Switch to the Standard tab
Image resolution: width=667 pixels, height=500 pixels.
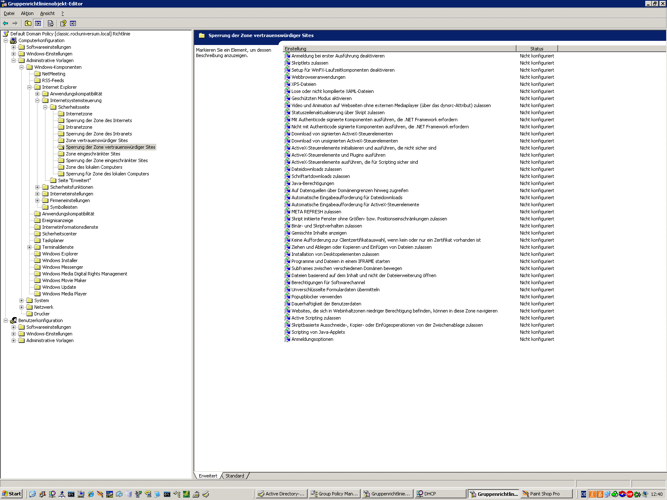[x=235, y=476]
